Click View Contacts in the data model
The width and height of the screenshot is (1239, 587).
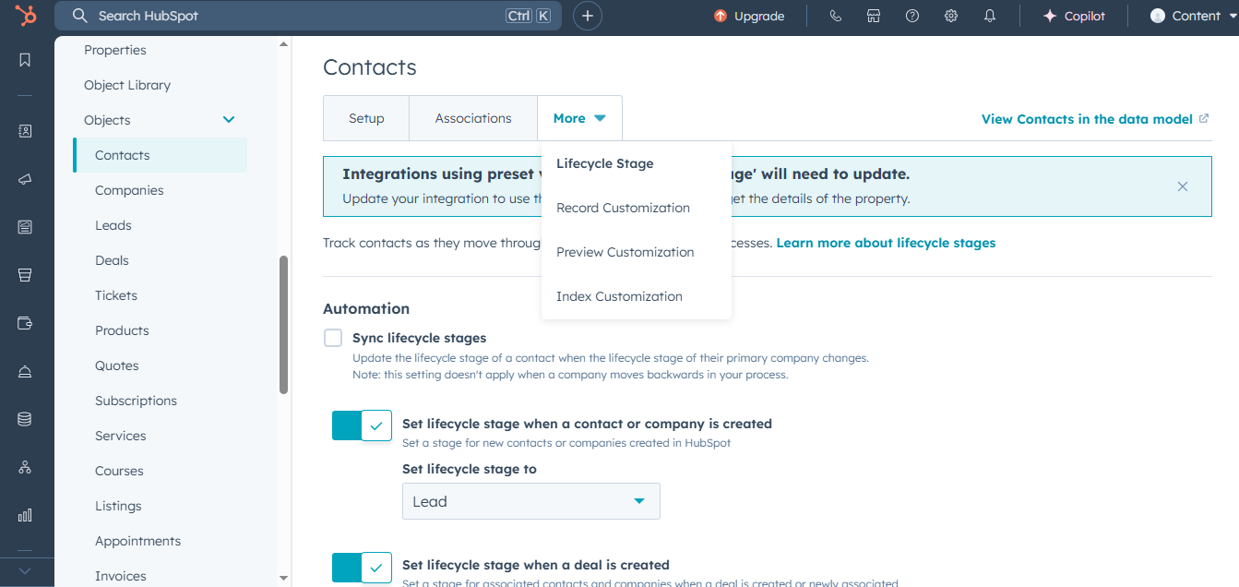[x=1087, y=119]
